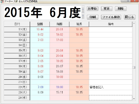The width and height of the screenshot is (139, 104).
Task: Click the 備考 column header
Action: coord(111,24)
